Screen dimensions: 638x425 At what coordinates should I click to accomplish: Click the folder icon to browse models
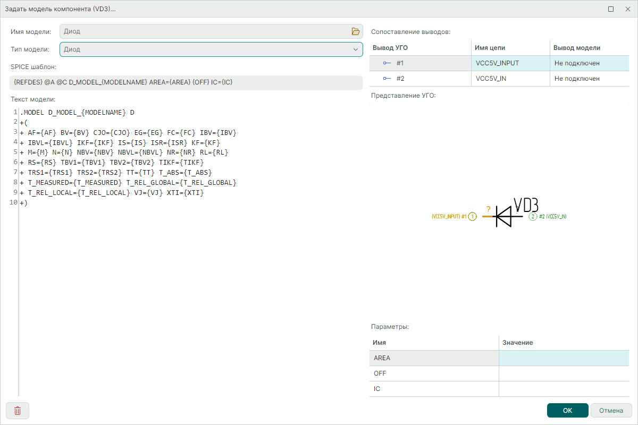click(x=356, y=31)
